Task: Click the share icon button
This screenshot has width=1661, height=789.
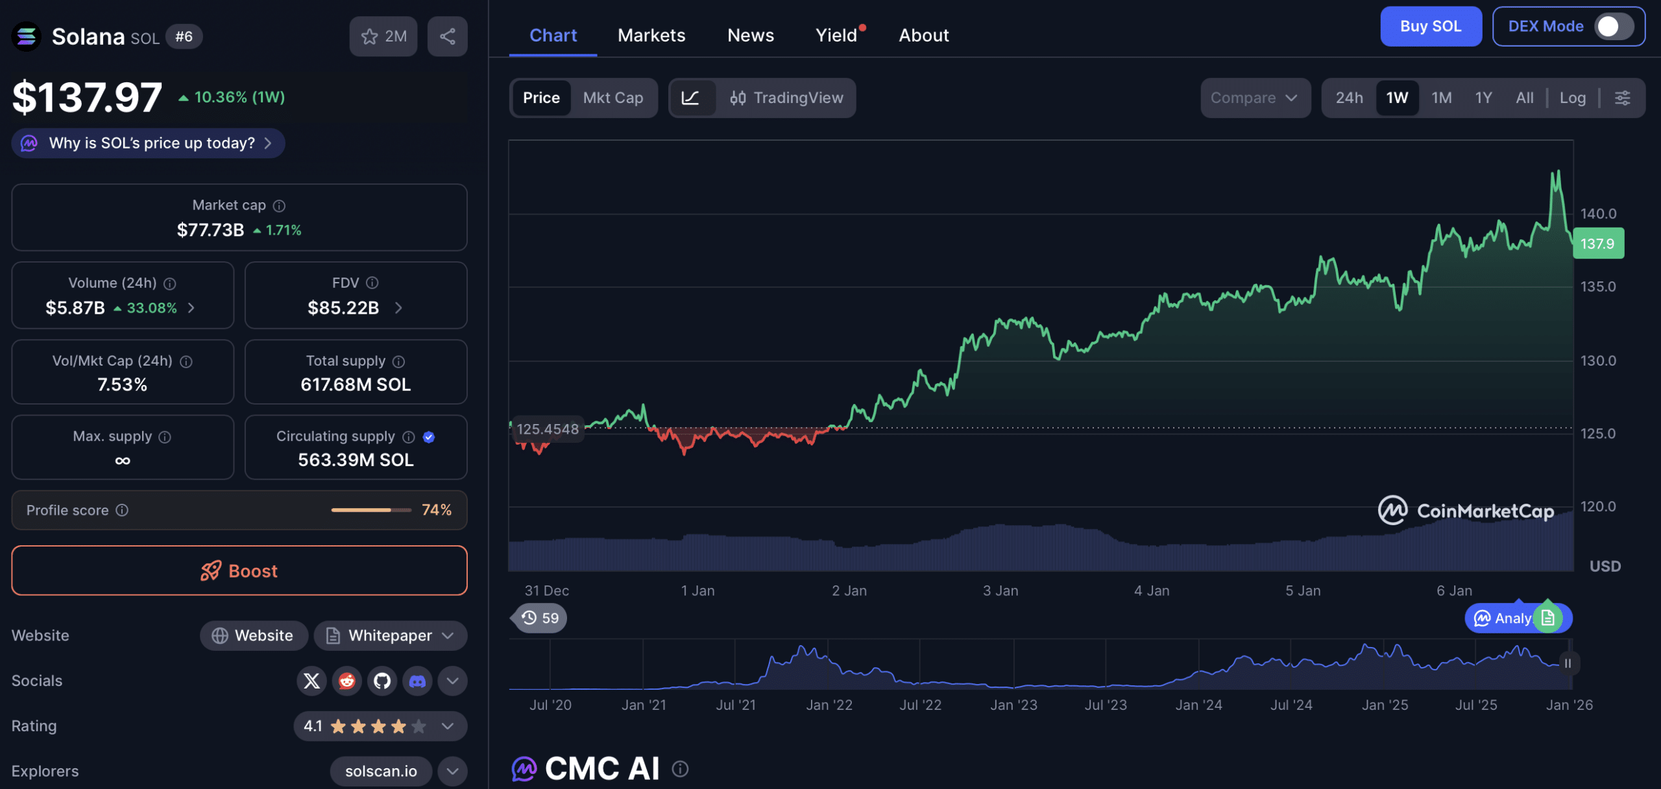Action: [447, 36]
